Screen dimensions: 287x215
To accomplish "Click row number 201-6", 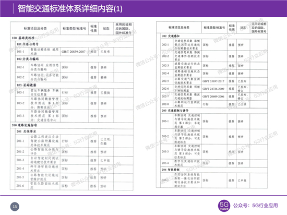I will point(20,186).
